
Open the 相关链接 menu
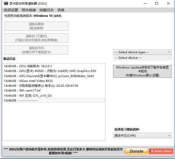click(x=29, y=10)
